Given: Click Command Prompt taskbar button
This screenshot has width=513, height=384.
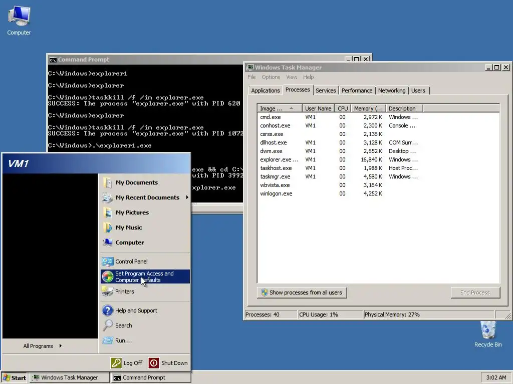Looking at the screenshot, I should (x=151, y=377).
